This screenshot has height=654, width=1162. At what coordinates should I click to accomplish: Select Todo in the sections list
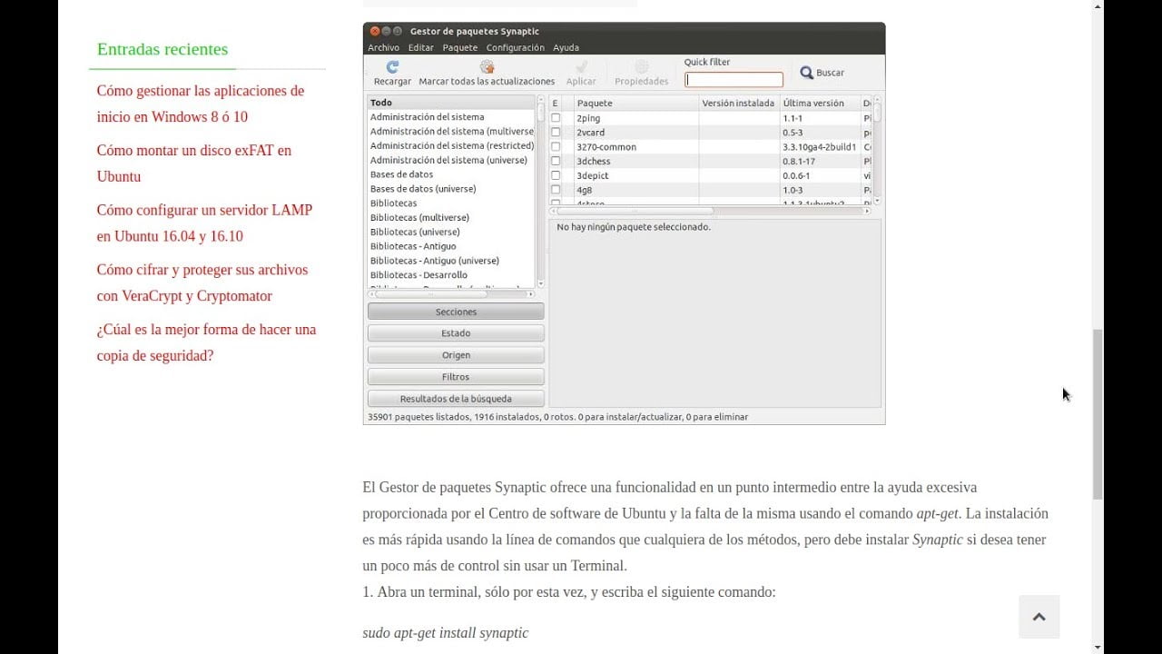[451, 103]
